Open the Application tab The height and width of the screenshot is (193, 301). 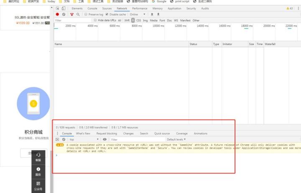pyautogui.click(x=174, y=8)
